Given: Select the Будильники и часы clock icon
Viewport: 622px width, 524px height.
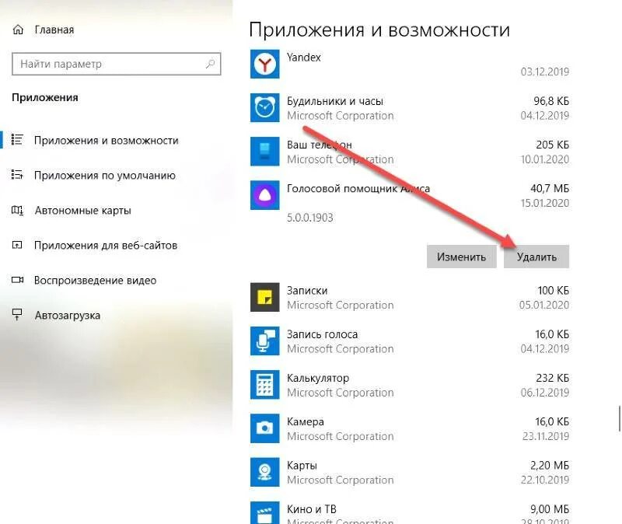Looking at the screenshot, I should tap(264, 107).
